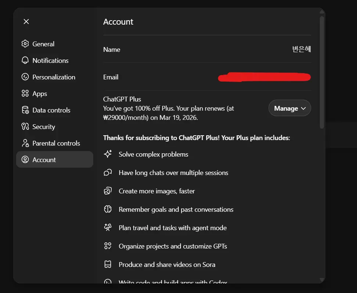The height and width of the screenshot is (293, 357).
Task: Click the Korean name value 변은혜
Action: [x=302, y=49]
